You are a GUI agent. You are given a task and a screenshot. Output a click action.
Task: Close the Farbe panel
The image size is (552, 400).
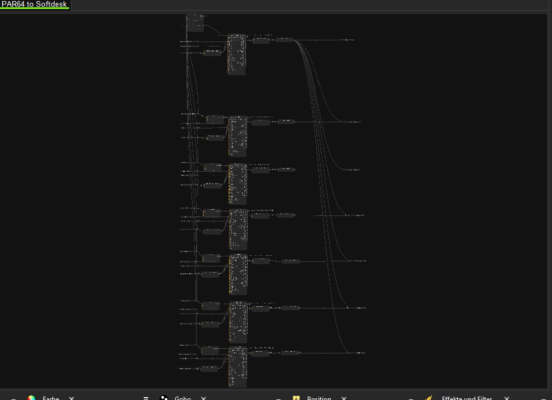pyautogui.click(x=71, y=398)
